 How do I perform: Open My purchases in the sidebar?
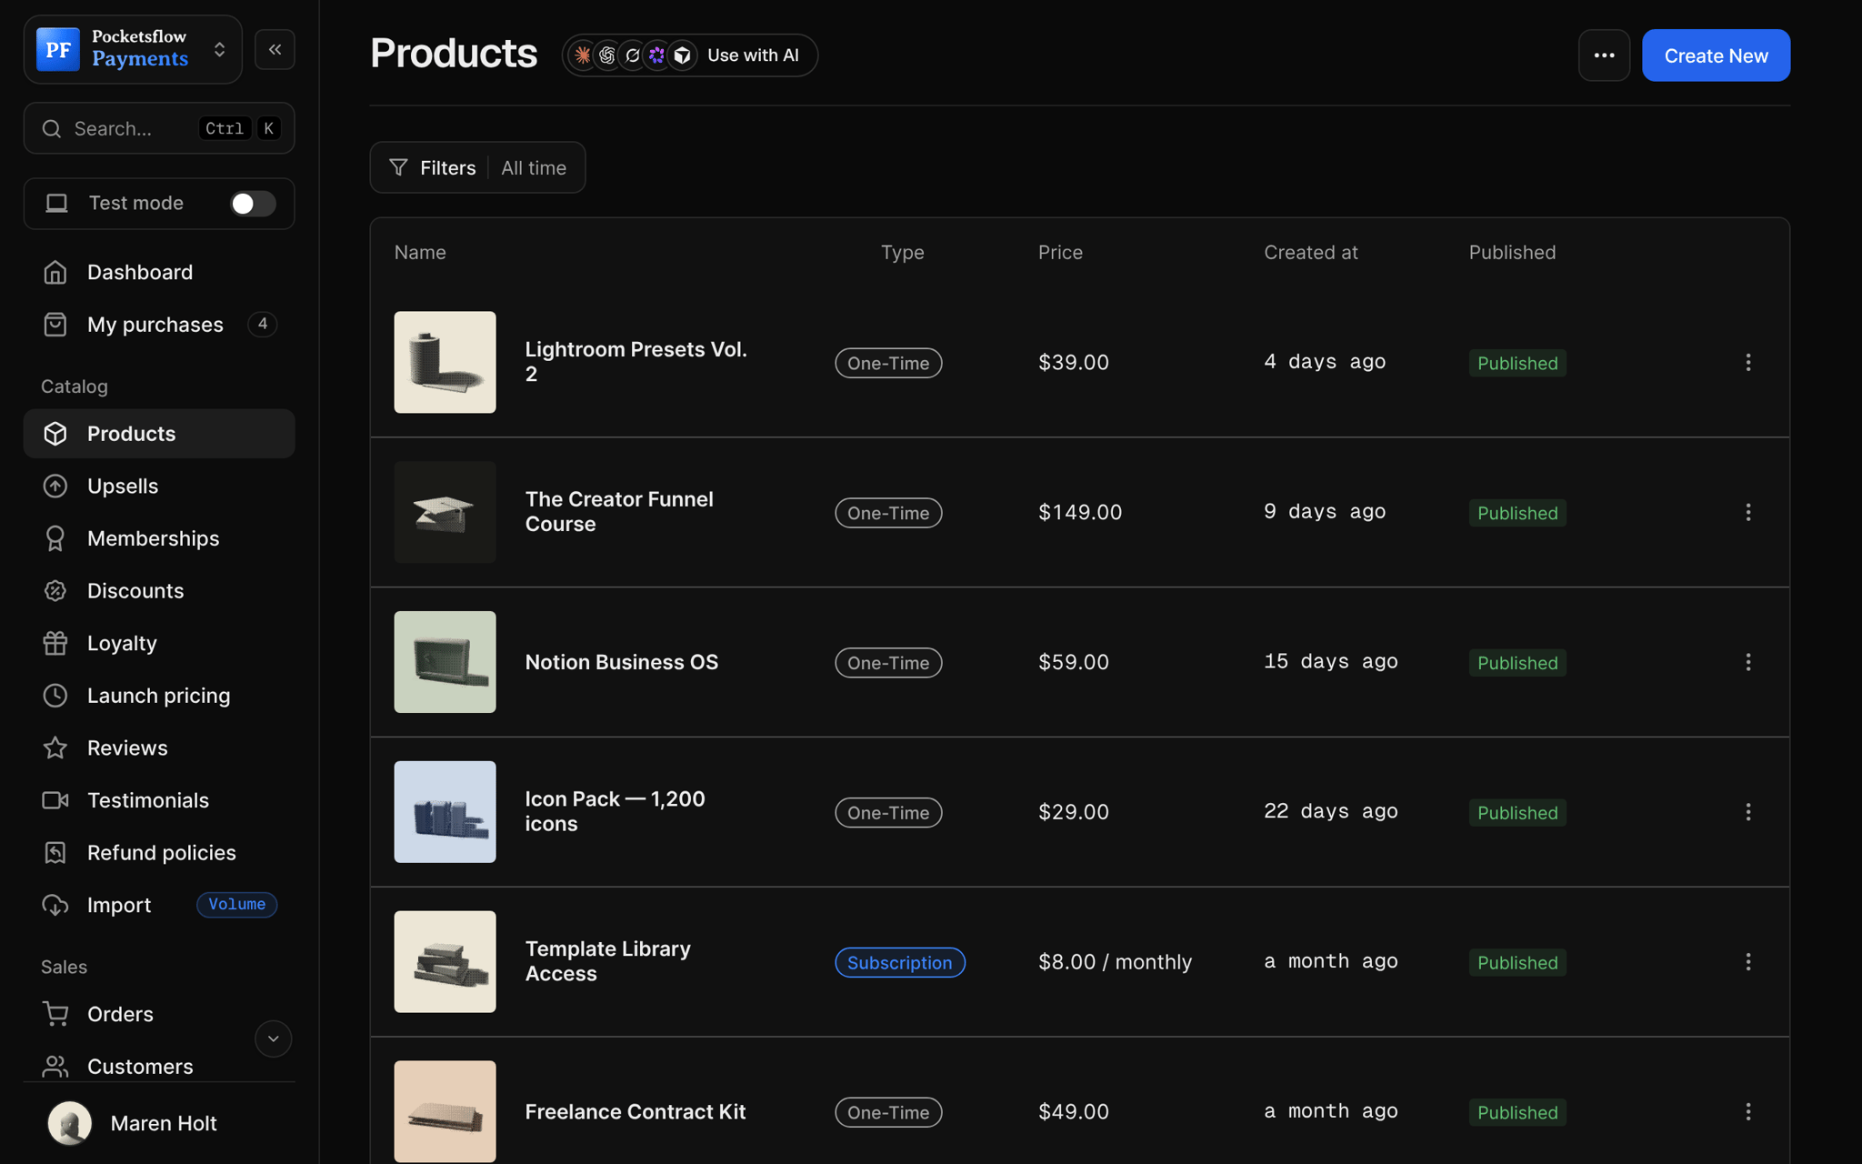[159, 325]
